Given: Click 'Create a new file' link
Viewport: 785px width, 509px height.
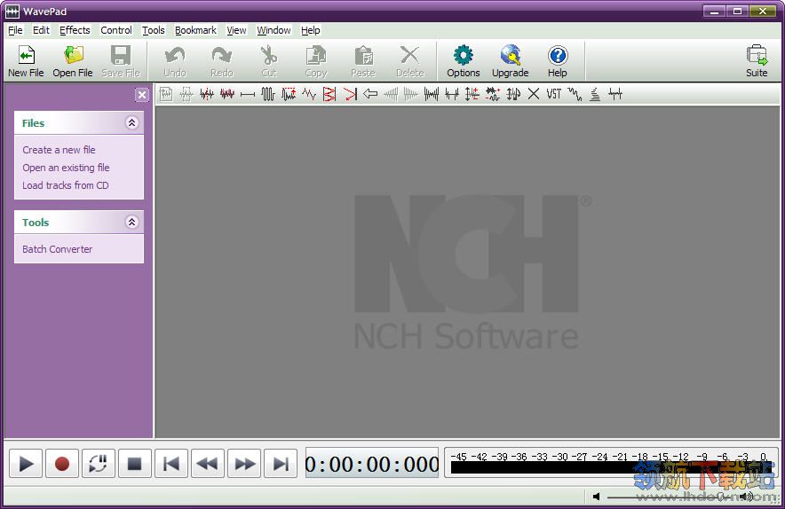Looking at the screenshot, I should (59, 150).
